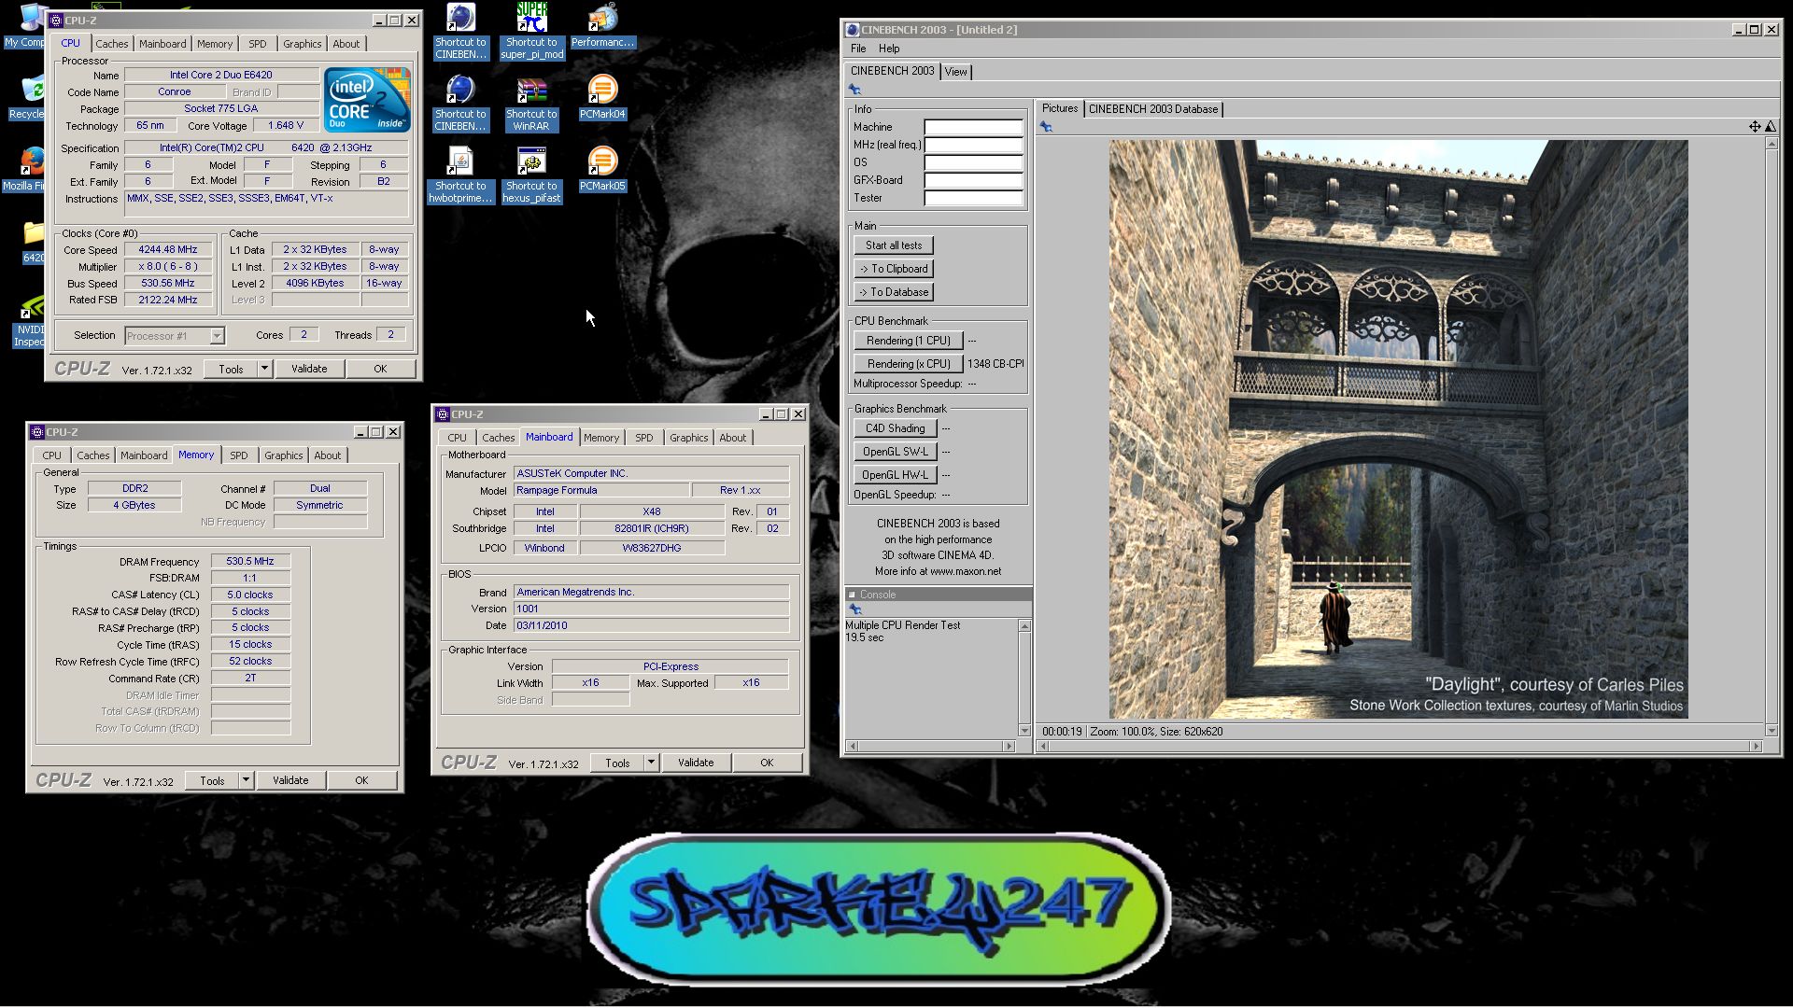Click the Core Speed 4244.48 MHz value
1793x1008 pixels.
pyautogui.click(x=168, y=250)
